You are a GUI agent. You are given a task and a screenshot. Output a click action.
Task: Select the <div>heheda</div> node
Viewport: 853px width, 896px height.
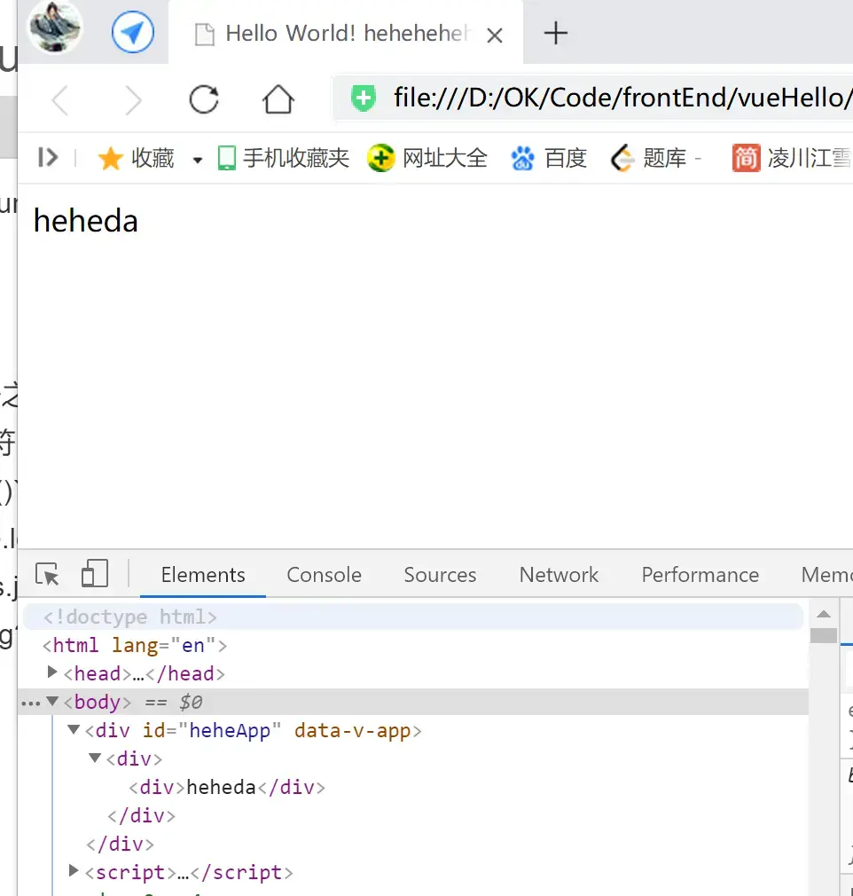click(x=227, y=788)
